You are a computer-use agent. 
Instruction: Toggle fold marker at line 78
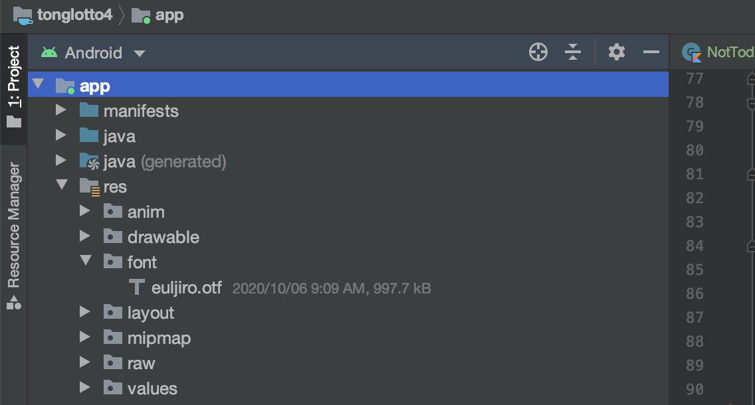(x=751, y=104)
